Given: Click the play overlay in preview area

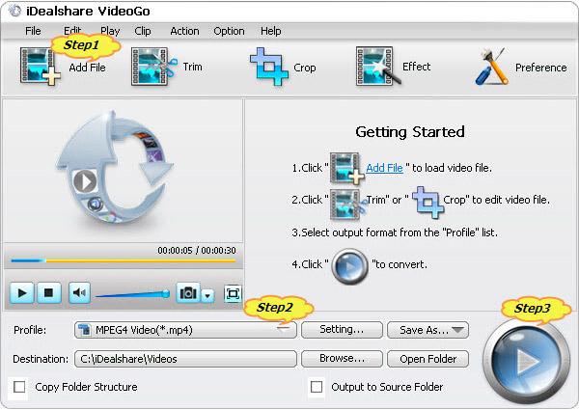Looking at the screenshot, I should tap(85, 181).
